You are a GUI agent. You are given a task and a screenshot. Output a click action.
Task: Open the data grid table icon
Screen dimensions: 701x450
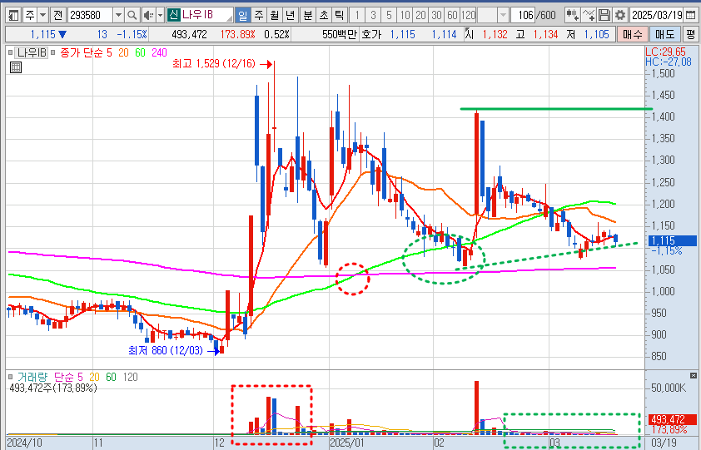pyautogui.click(x=16, y=67)
